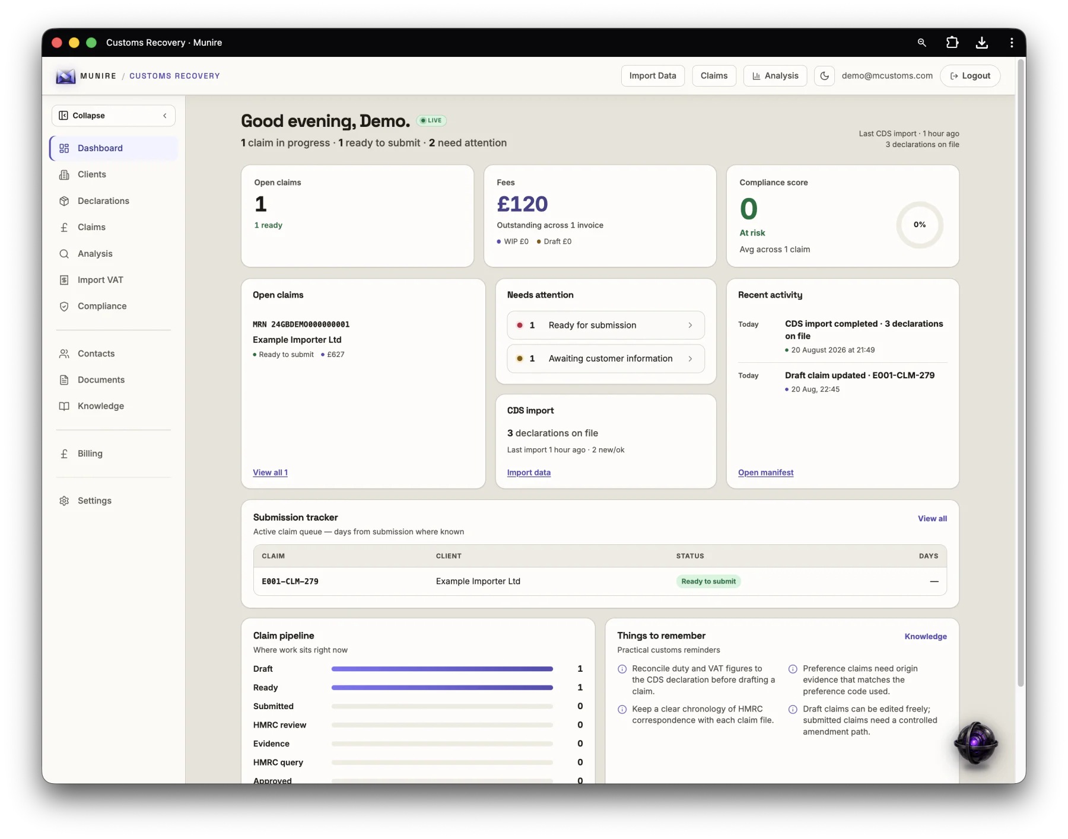Click the Munire logo

65,76
